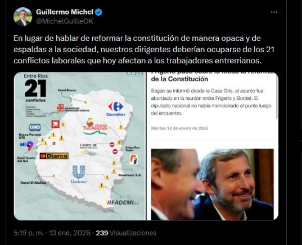Image resolution: width=302 pixels, height=245 pixels.
Task: Click the 239 Visualizaciones count
Action: (126, 233)
